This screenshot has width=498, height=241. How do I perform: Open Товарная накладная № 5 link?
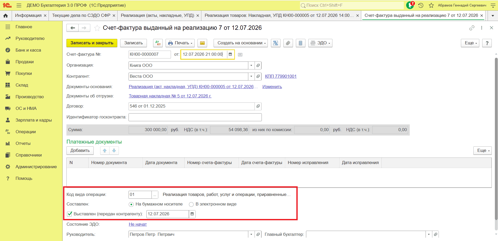[x=170, y=96]
